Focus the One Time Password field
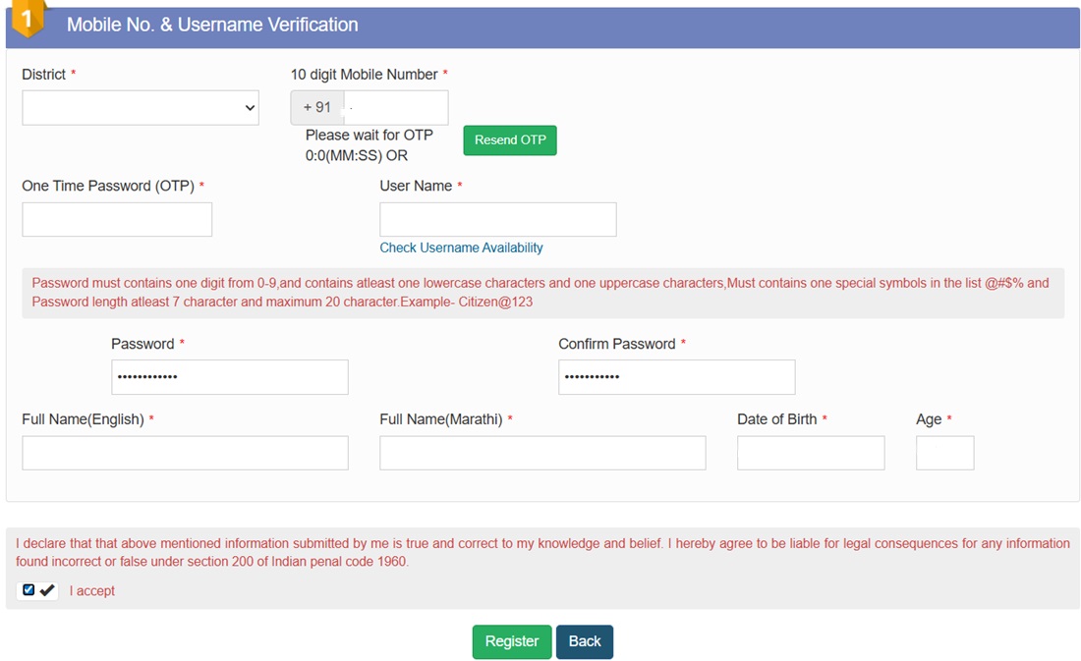The width and height of the screenshot is (1081, 661). 117,220
